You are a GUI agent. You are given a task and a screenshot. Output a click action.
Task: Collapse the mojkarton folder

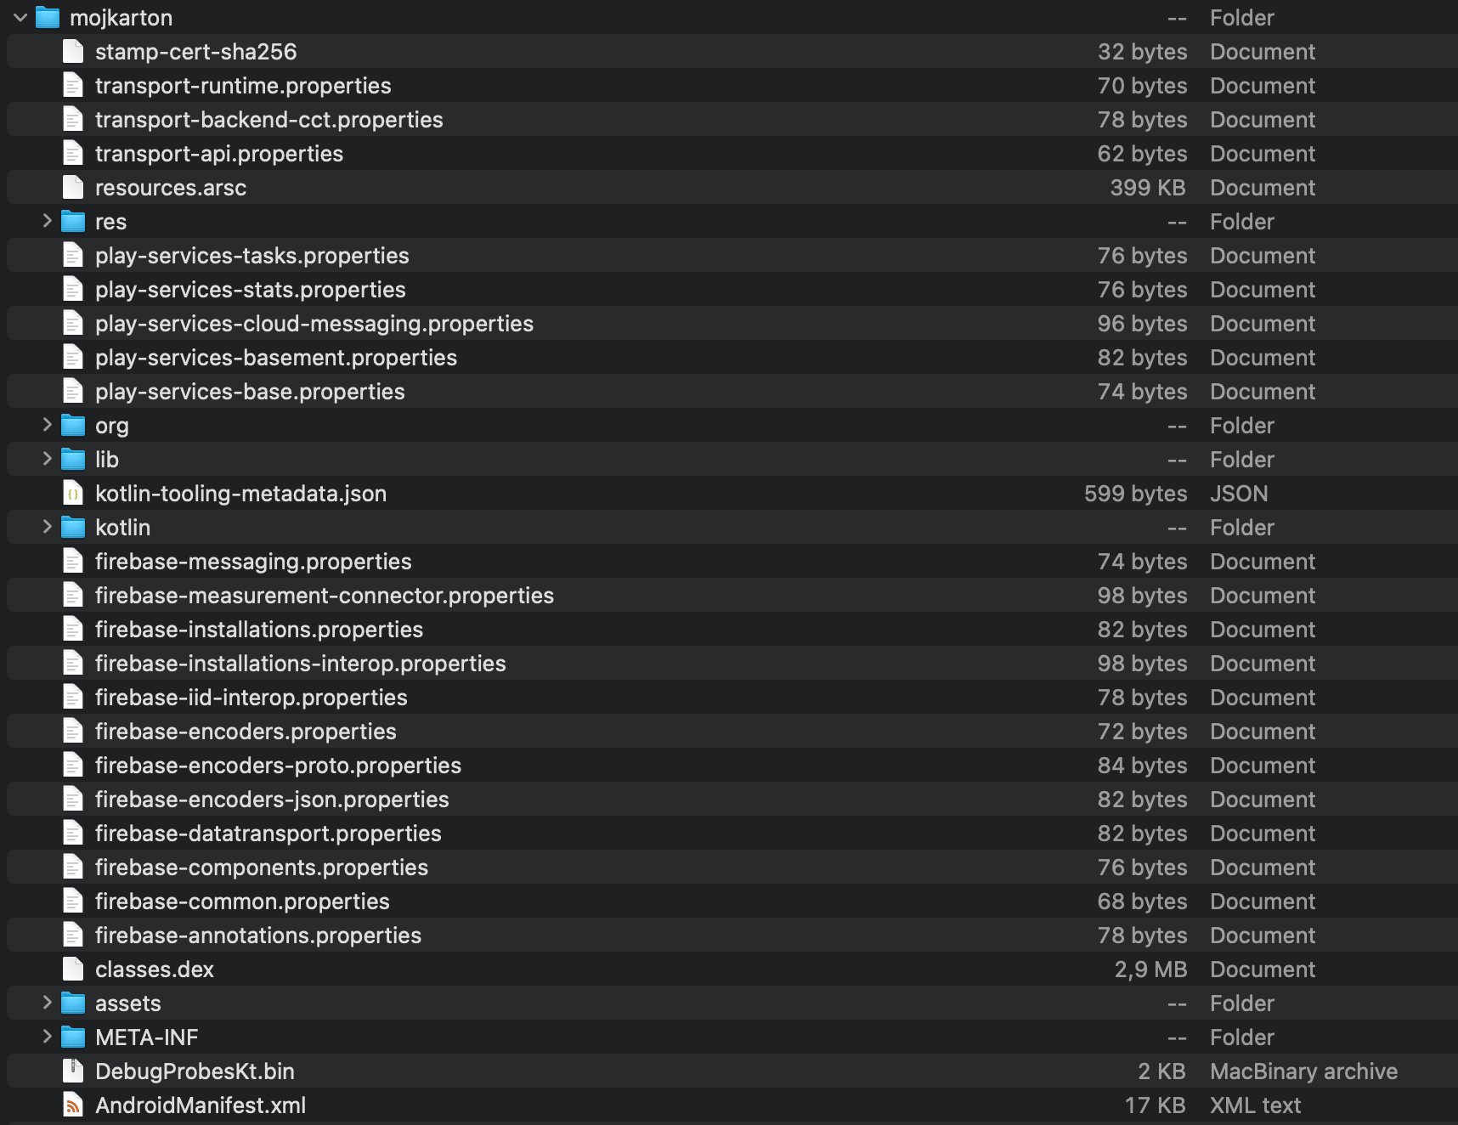pyautogui.click(x=20, y=17)
